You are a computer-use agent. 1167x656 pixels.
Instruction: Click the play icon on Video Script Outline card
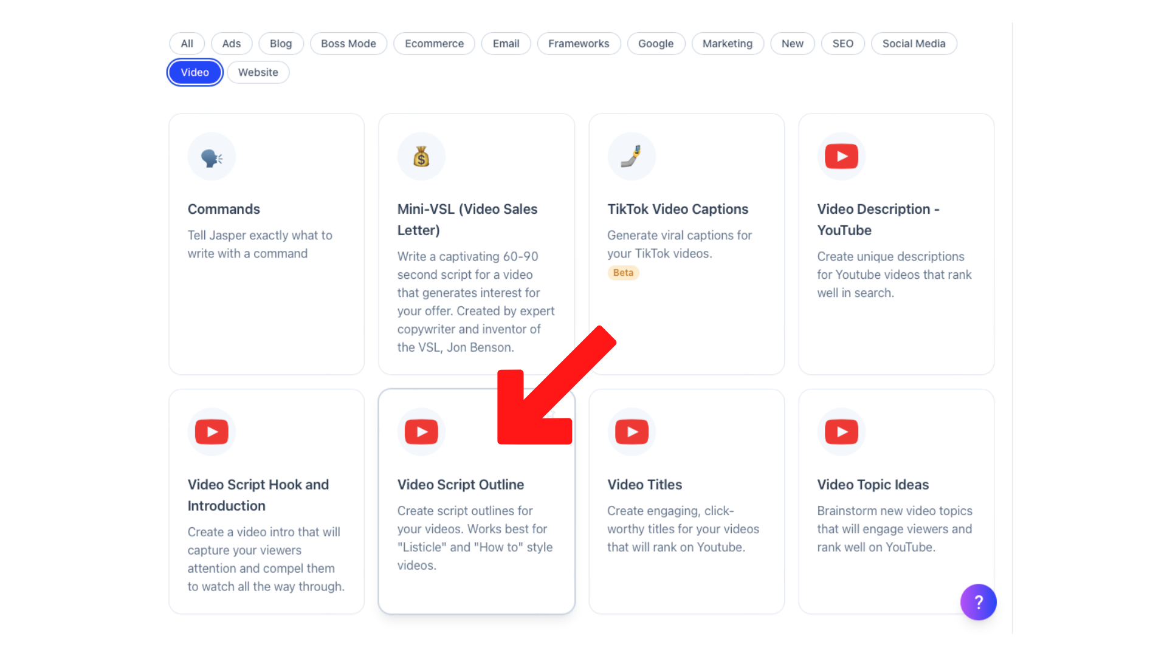tap(421, 431)
